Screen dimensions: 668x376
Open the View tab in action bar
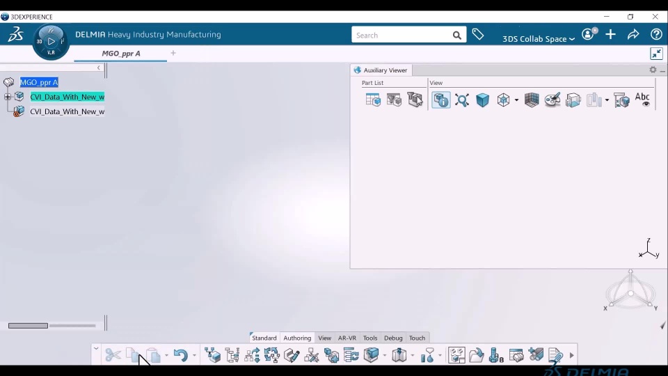click(325, 338)
